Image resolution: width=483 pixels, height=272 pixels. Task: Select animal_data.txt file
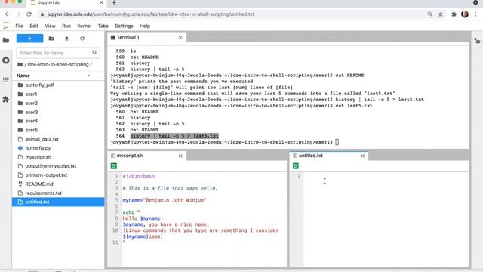58,139
